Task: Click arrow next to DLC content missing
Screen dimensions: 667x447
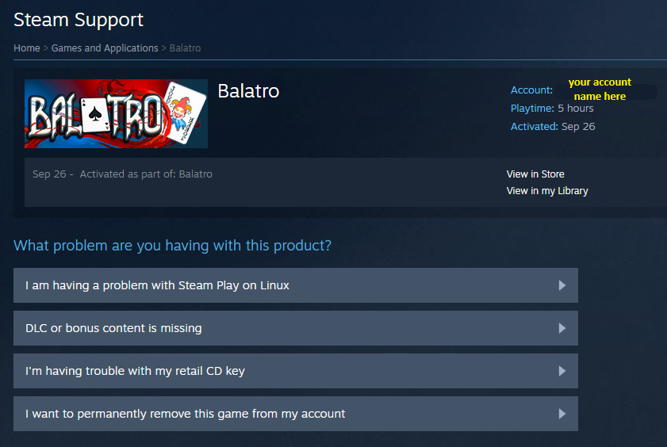Action: coord(562,328)
